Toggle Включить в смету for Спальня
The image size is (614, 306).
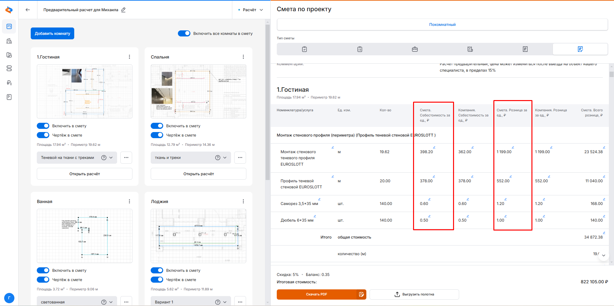[x=157, y=126]
